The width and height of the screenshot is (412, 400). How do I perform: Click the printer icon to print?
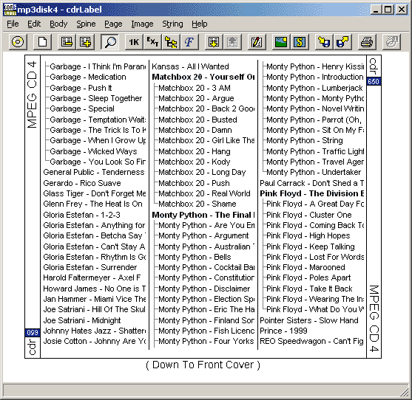(x=367, y=42)
